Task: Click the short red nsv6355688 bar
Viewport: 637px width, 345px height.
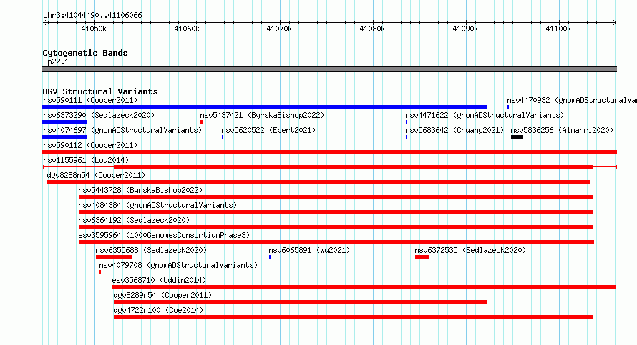Action: pyautogui.click(x=114, y=257)
